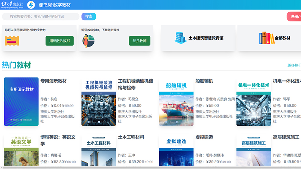Click the 热门教材 section heading

(x=17, y=65)
